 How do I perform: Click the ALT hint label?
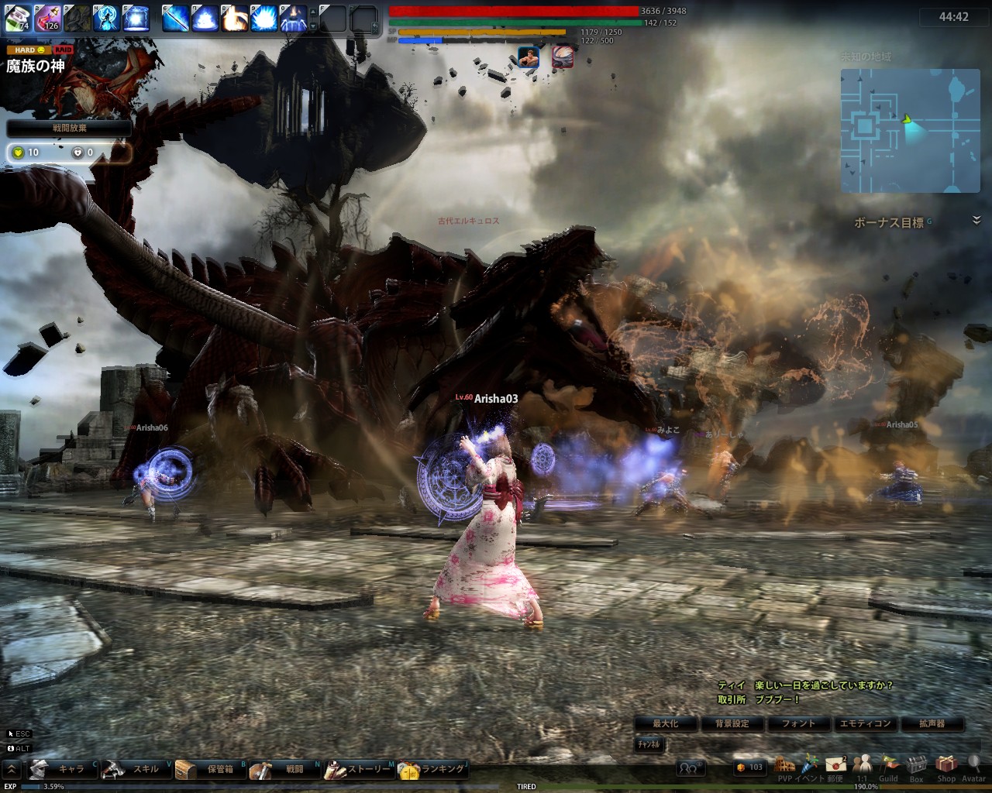(x=18, y=749)
